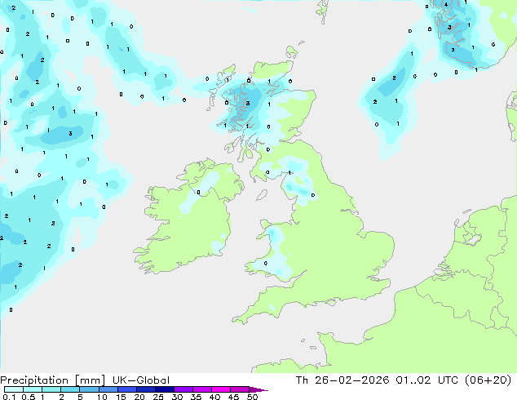Click the "01..02 UTC" time range text

pos(427,380)
